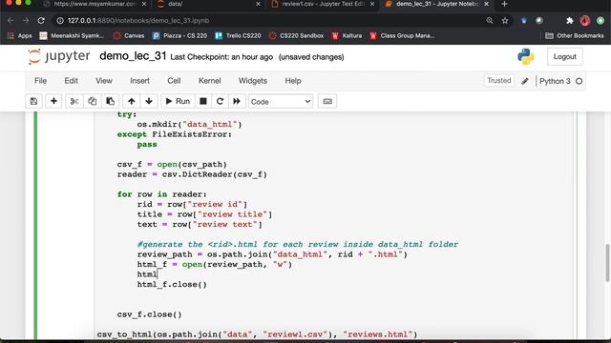
Task: Paste cells below icon
Action: pyautogui.click(x=111, y=101)
